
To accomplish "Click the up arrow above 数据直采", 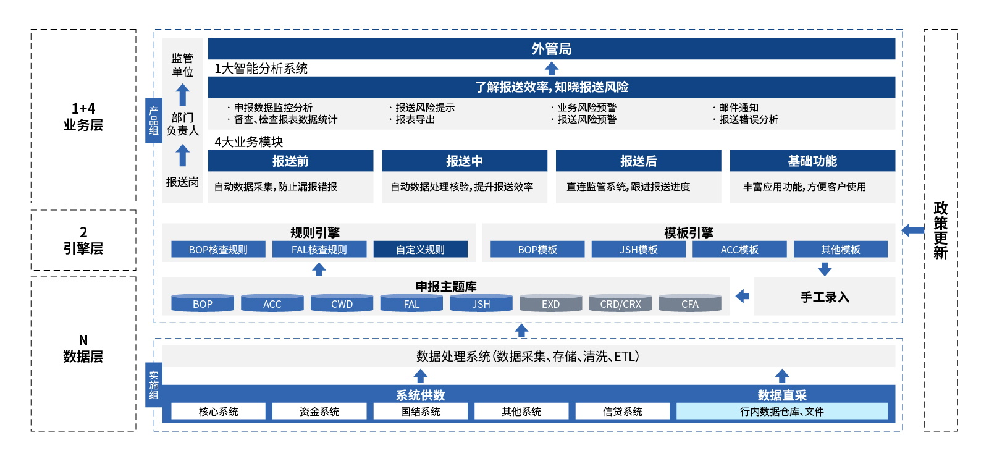I will (x=782, y=376).
